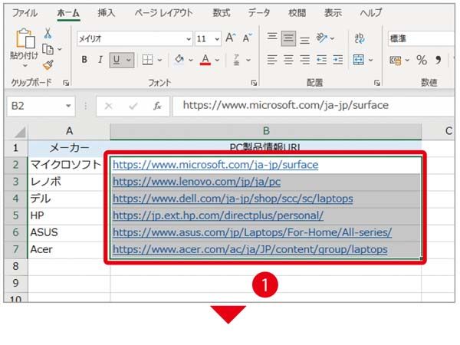Click the Paste clipboard icon

click(x=25, y=38)
